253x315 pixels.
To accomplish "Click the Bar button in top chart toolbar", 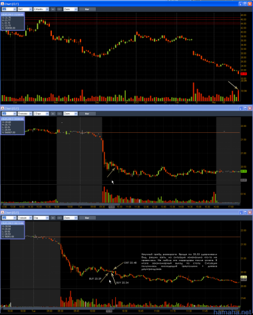I will [87, 9].
